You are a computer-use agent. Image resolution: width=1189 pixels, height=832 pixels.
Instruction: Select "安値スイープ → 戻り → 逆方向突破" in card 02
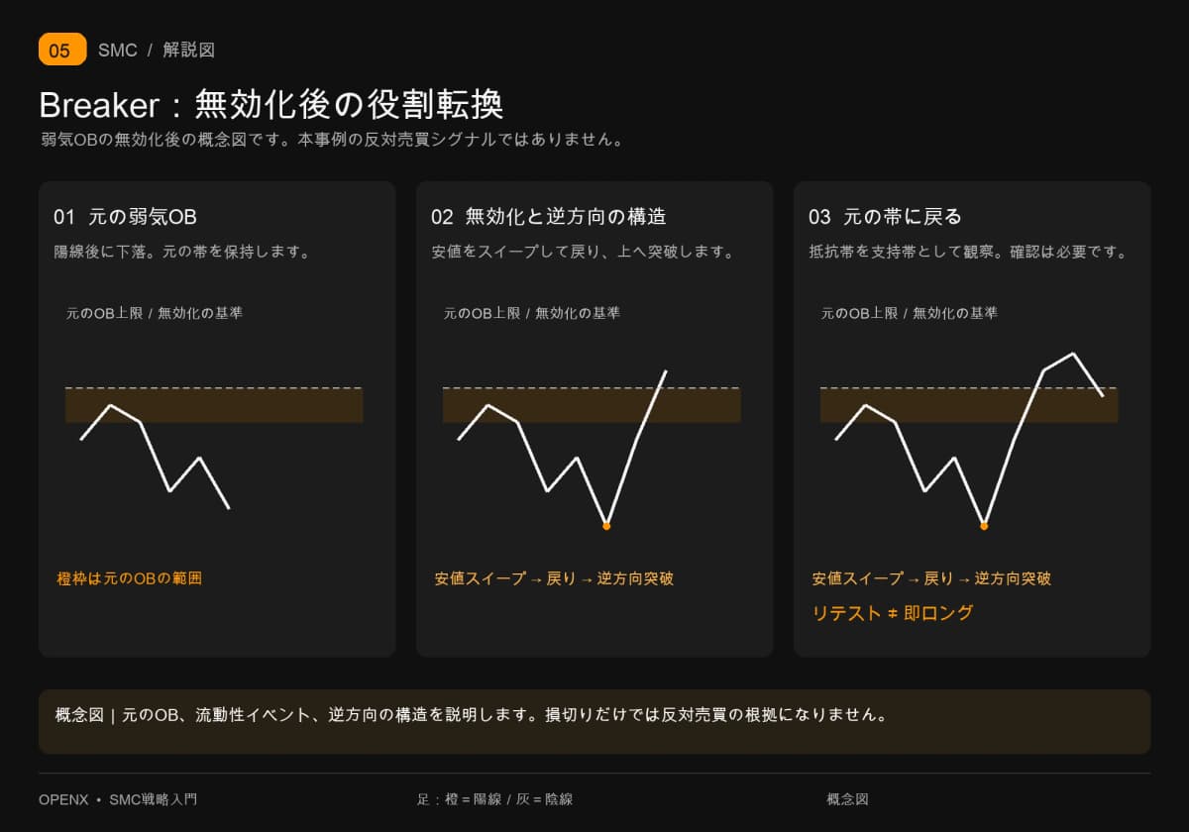coord(554,578)
